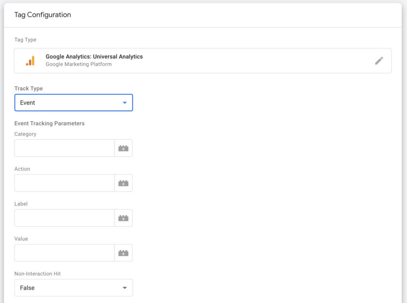This screenshot has width=407, height=303.
Task: Click inside the Action input field
Action: (64, 183)
